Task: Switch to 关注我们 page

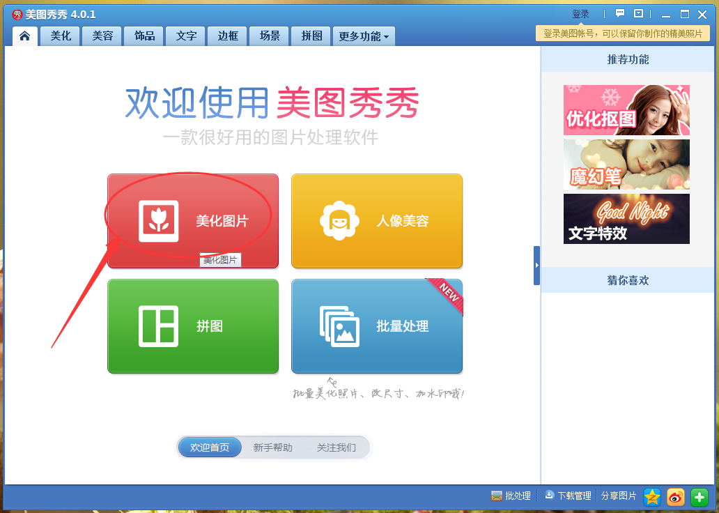Action: (x=336, y=447)
